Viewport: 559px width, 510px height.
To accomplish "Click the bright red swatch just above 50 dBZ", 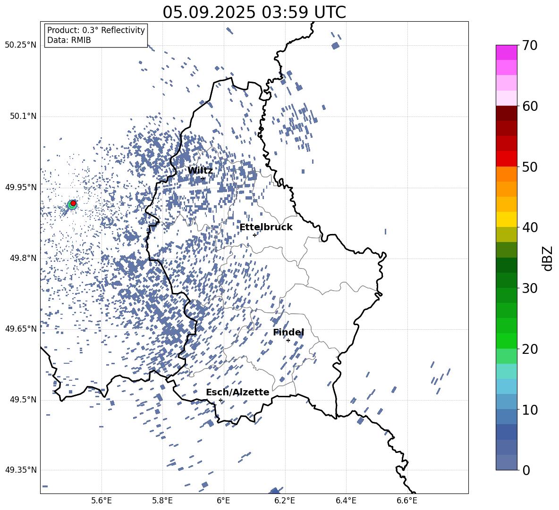I will 506,159.
